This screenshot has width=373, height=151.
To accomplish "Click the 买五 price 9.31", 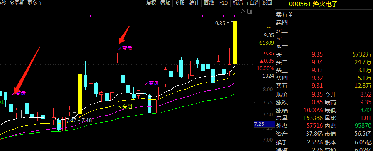I will tap(317, 86).
